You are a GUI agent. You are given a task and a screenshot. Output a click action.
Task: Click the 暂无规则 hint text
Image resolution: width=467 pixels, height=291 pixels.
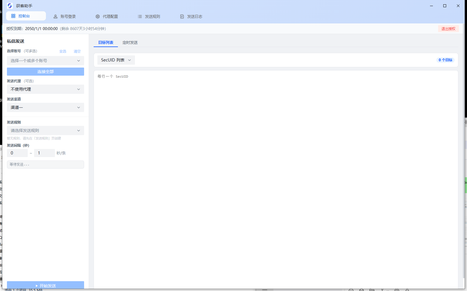coord(34,138)
